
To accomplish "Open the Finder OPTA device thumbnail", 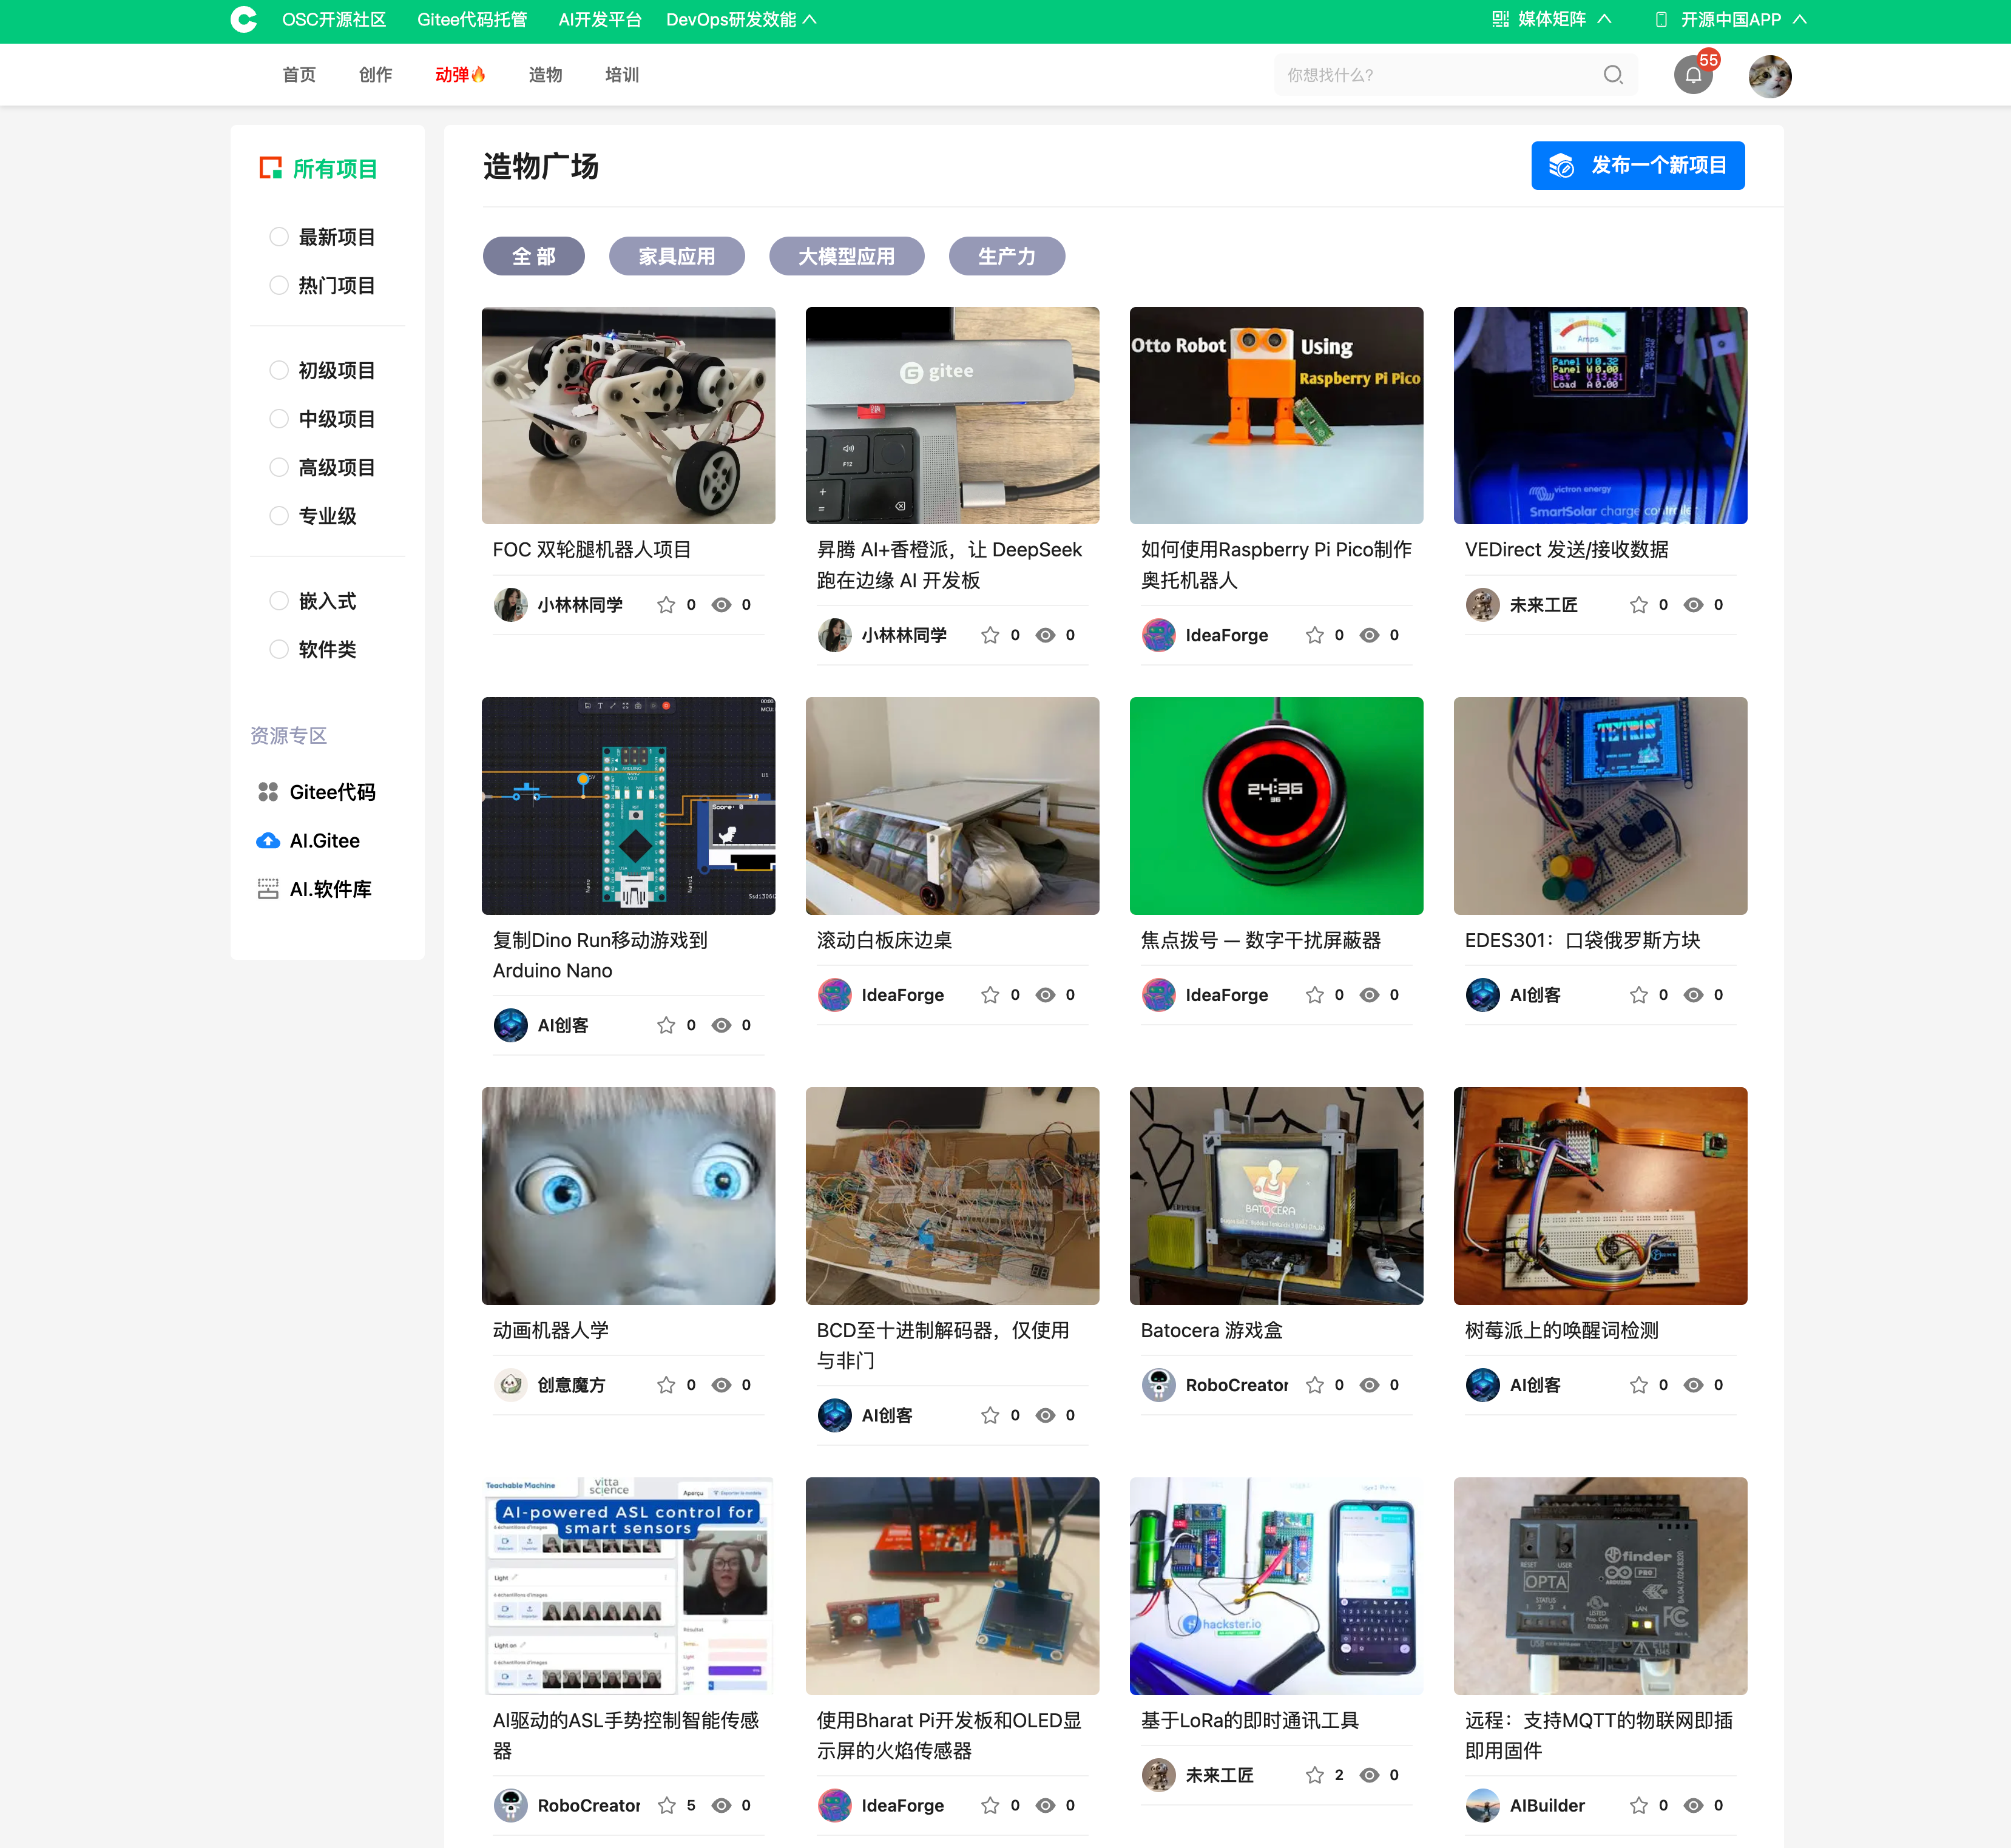I will (x=1600, y=1586).
